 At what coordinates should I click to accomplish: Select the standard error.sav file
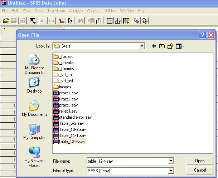coord(72,117)
